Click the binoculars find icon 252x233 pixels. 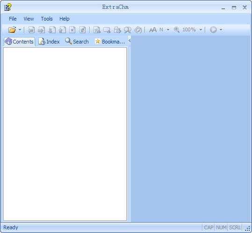pos(128,30)
